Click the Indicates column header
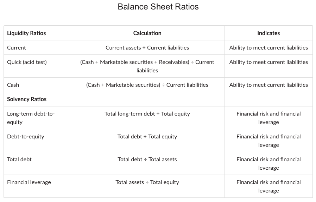This screenshot has width=316, height=202. pos(268,33)
